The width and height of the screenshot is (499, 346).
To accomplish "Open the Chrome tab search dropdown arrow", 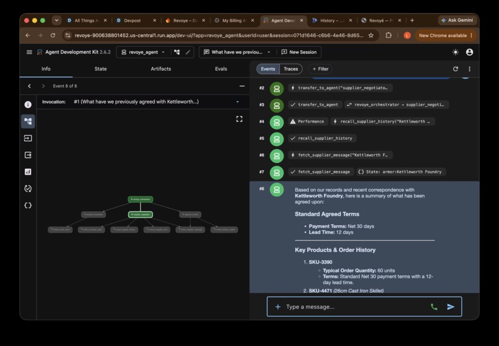I will [x=56, y=20].
